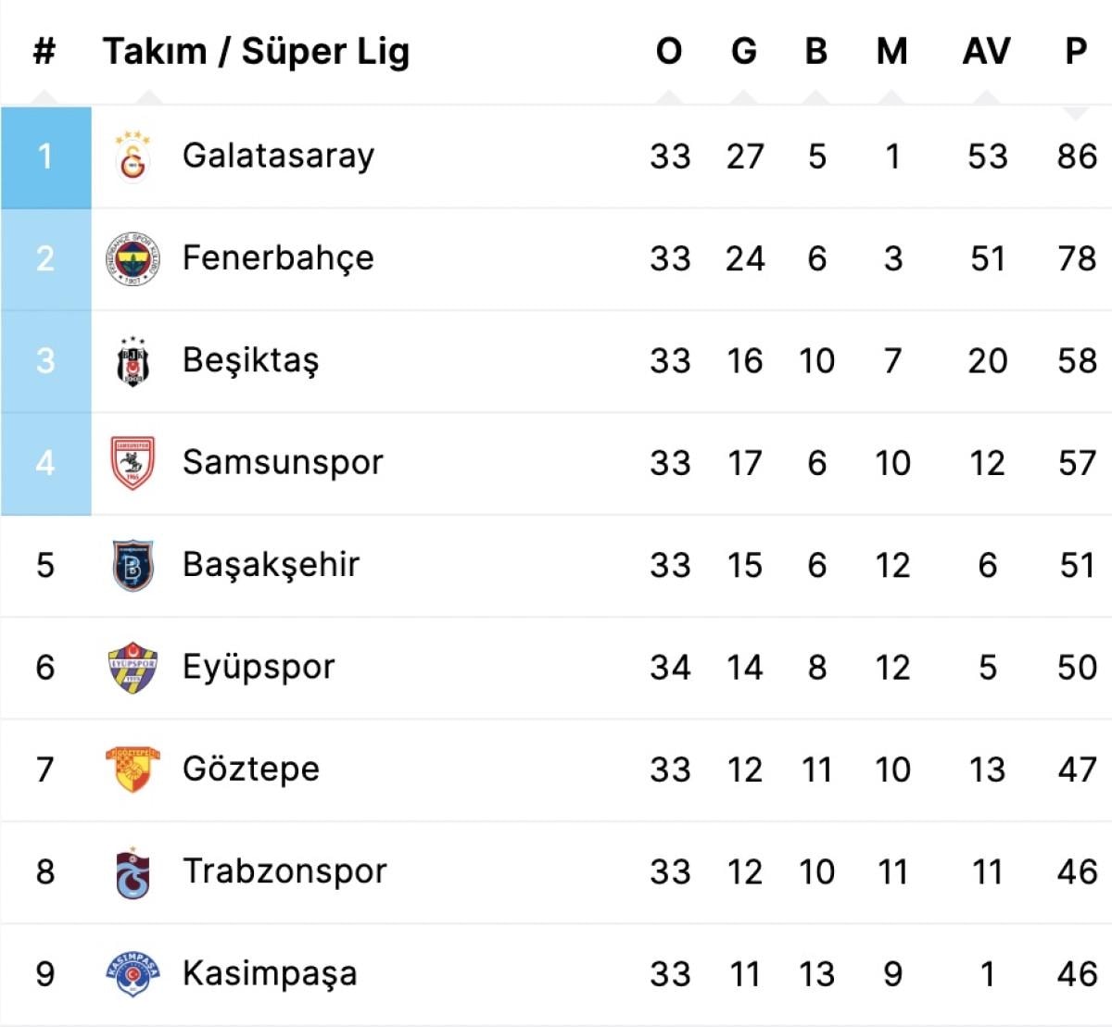The width and height of the screenshot is (1112, 1027).
Task: Sort table by P points column
Action: point(1076,51)
